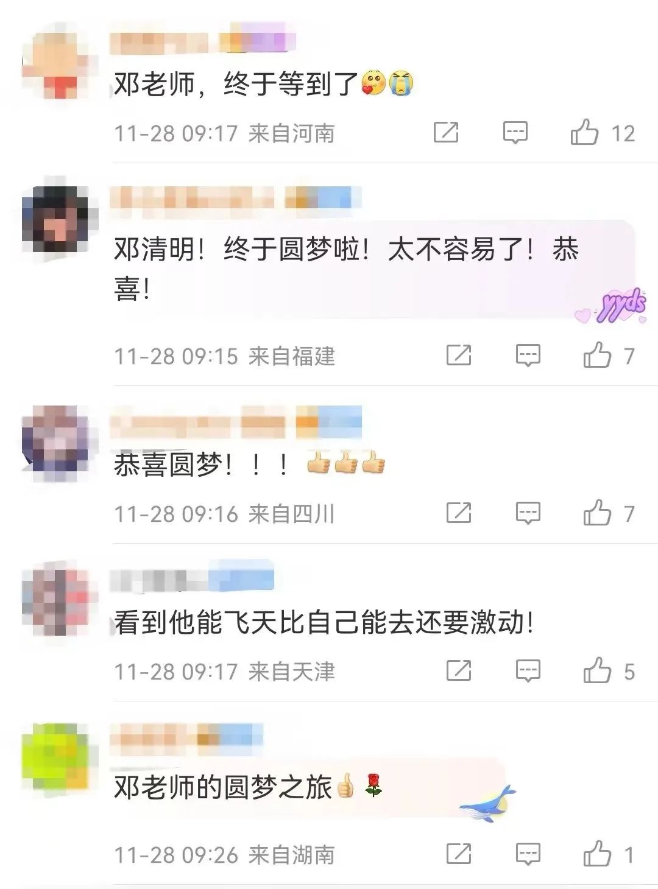Tap the yyds sticker on the comment bubble

point(611,306)
